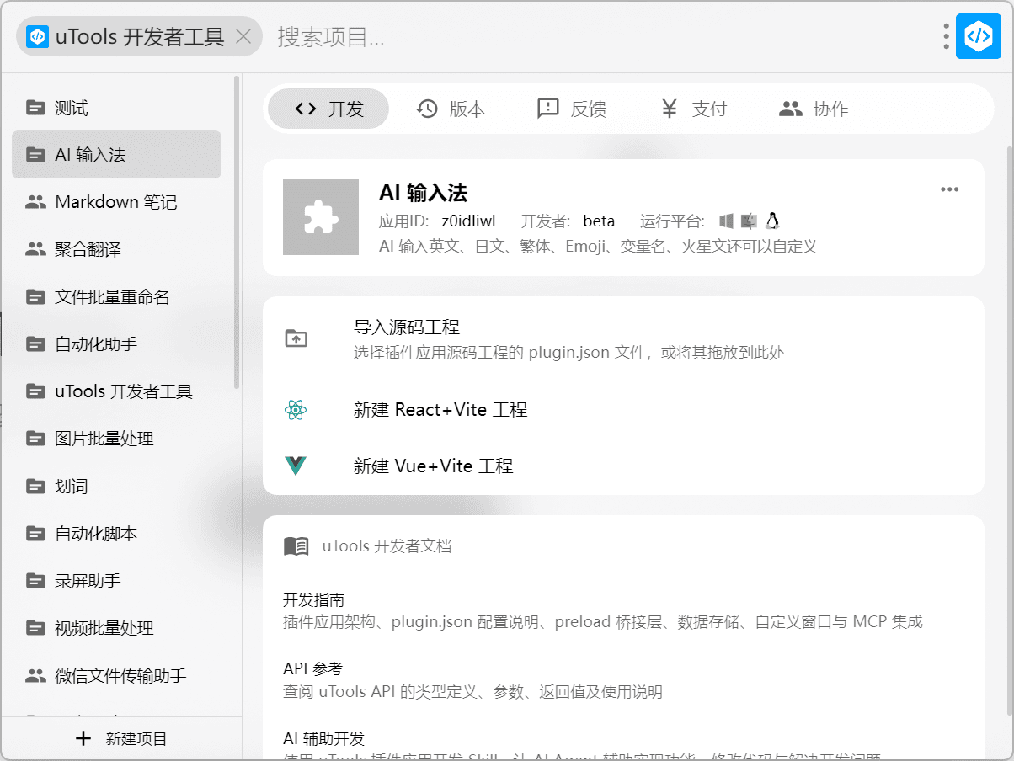Open the 反馈 tab
The width and height of the screenshot is (1014, 761).
571,109
